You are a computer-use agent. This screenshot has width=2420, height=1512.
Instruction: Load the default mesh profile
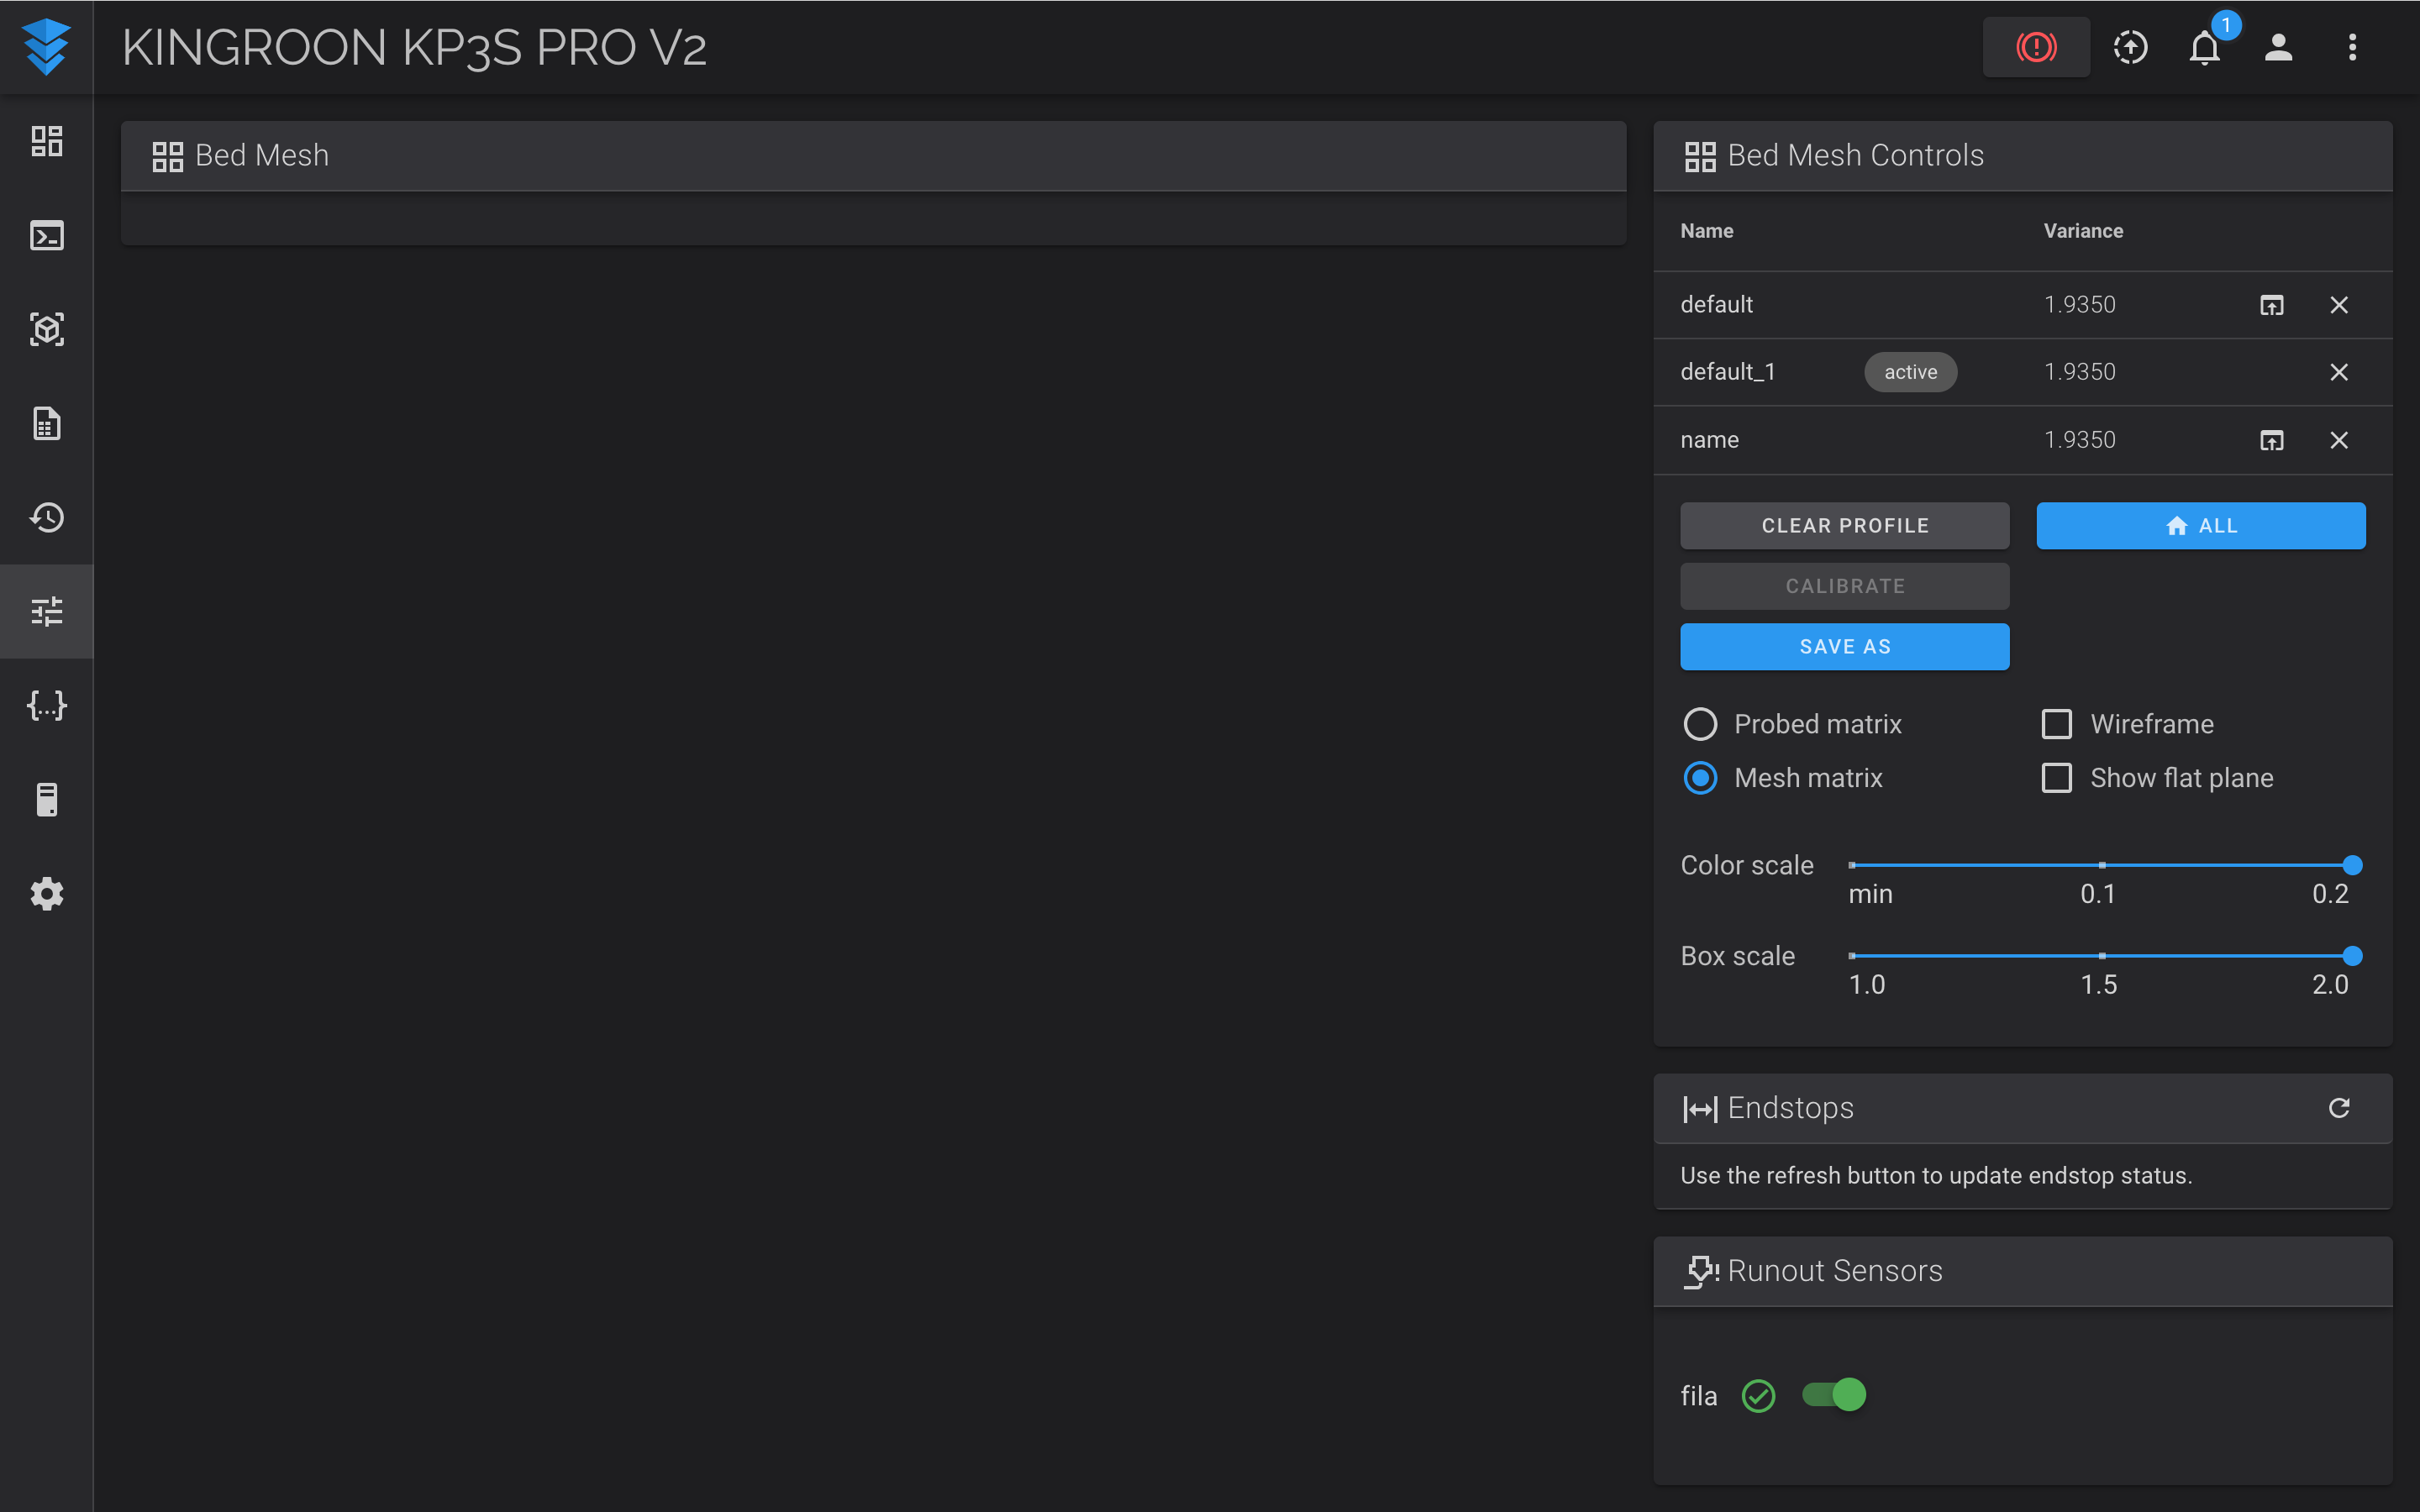click(x=2271, y=305)
